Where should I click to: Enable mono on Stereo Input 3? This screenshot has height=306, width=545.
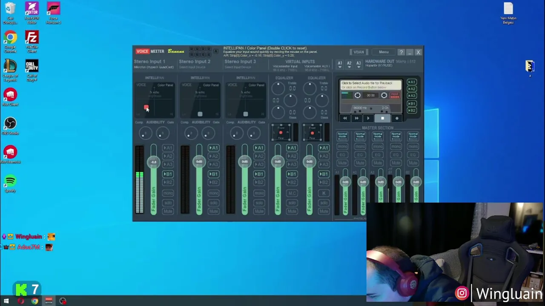pos(259,193)
